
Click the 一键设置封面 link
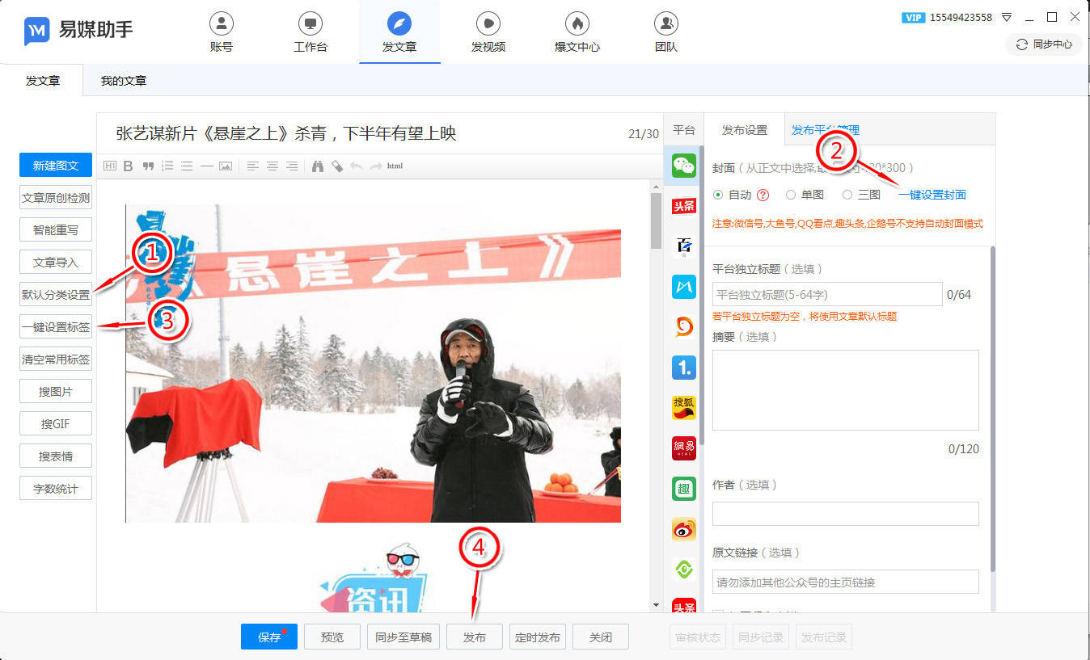[x=932, y=195]
